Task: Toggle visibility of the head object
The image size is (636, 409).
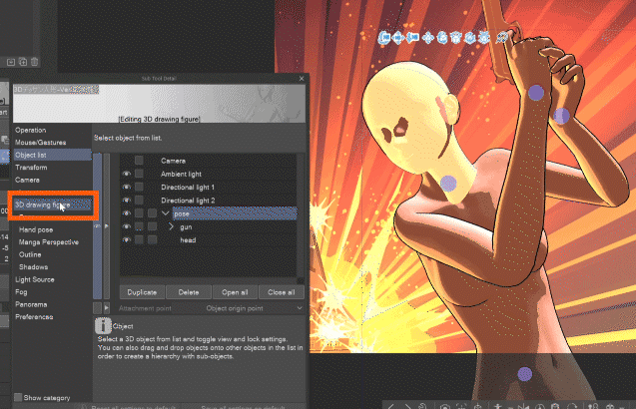Action: [126, 240]
